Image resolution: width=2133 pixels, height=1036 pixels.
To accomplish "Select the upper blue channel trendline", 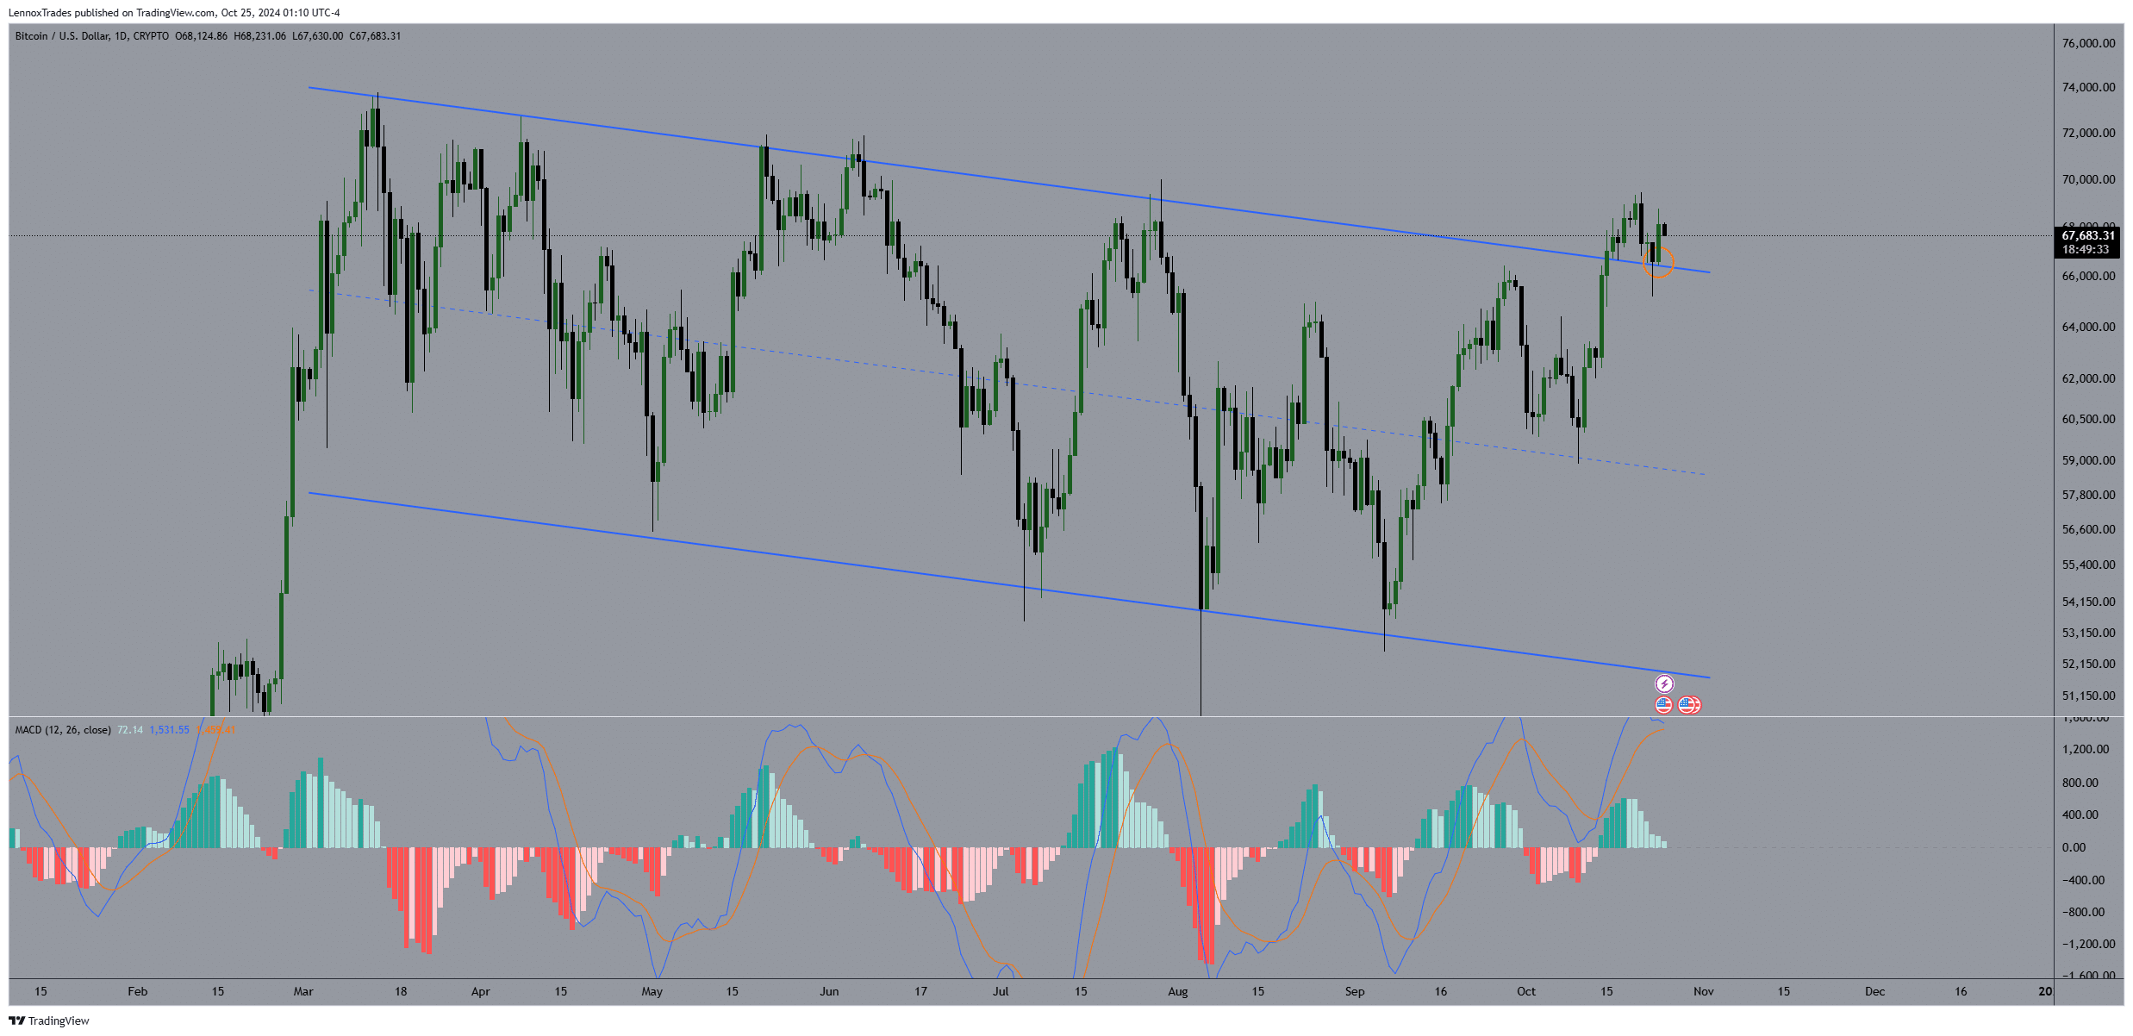I will coord(1008,180).
